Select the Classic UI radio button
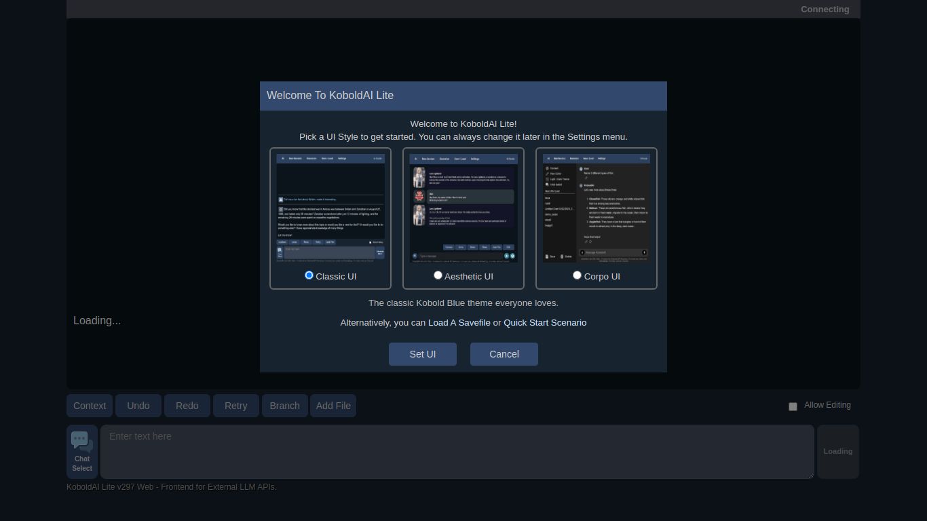This screenshot has width=927, height=521. [x=309, y=275]
